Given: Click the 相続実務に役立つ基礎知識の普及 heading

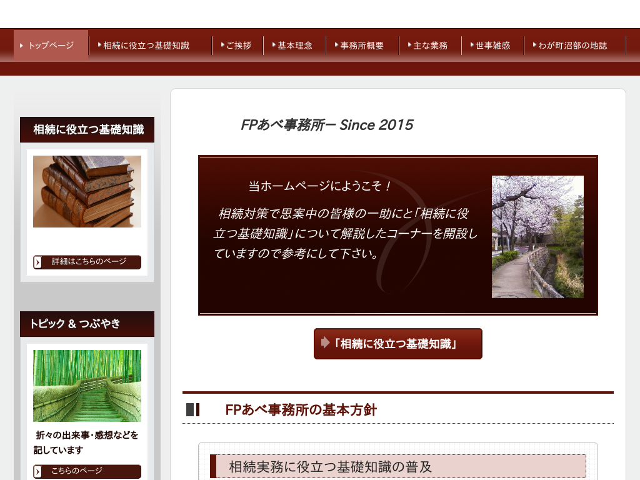Looking at the screenshot, I should pyautogui.click(x=331, y=467).
